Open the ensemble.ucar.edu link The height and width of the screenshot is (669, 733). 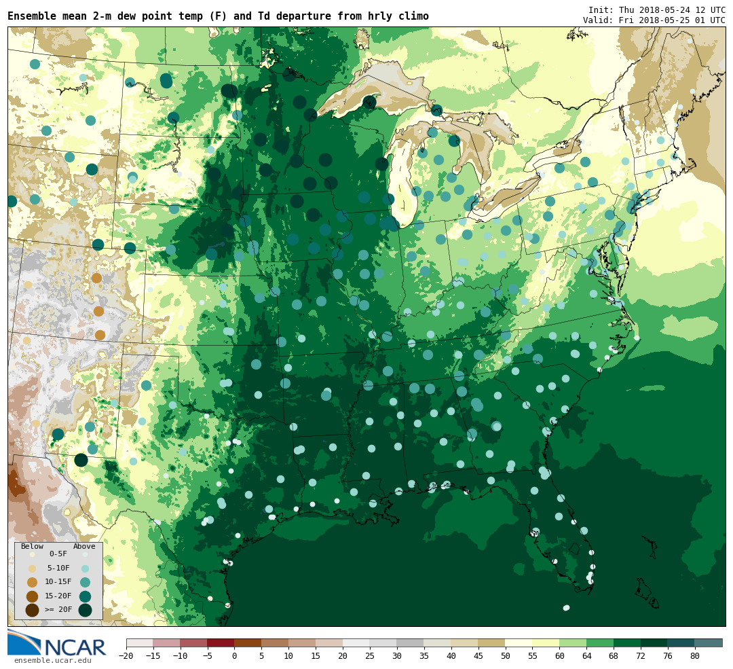pyautogui.click(x=52, y=660)
